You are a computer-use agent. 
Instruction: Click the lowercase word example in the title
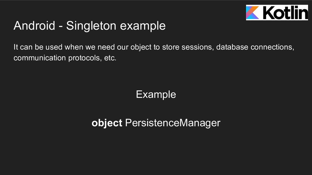click(x=142, y=26)
